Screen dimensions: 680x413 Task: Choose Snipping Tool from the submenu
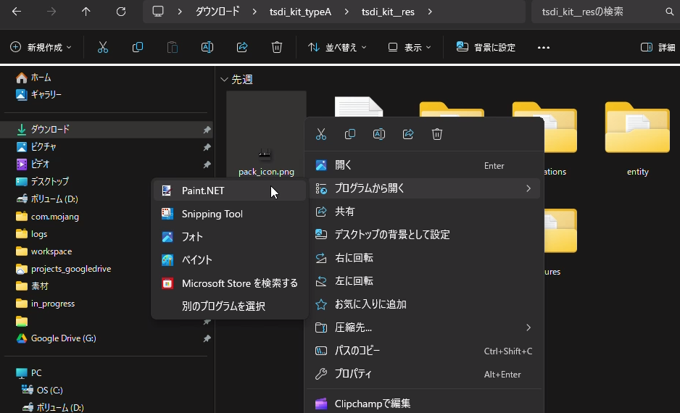(x=212, y=214)
